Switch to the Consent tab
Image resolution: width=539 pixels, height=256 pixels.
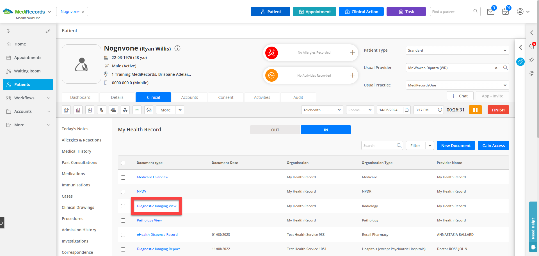coord(226,97)
